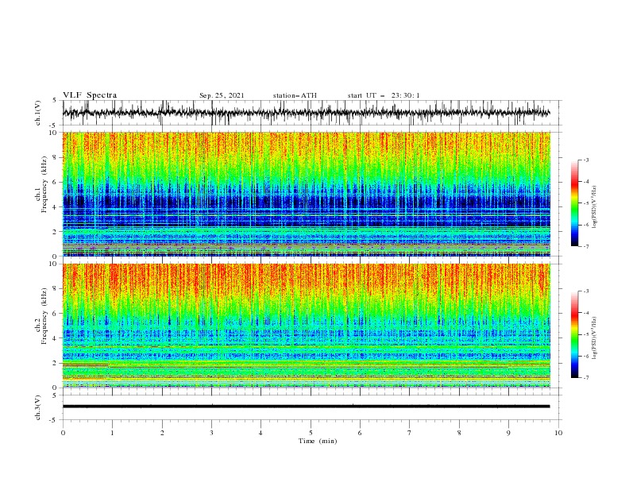Viewport: 629px width, 486px height.
Task: Click time tick label '8' on x-axis
Action: 459,433
